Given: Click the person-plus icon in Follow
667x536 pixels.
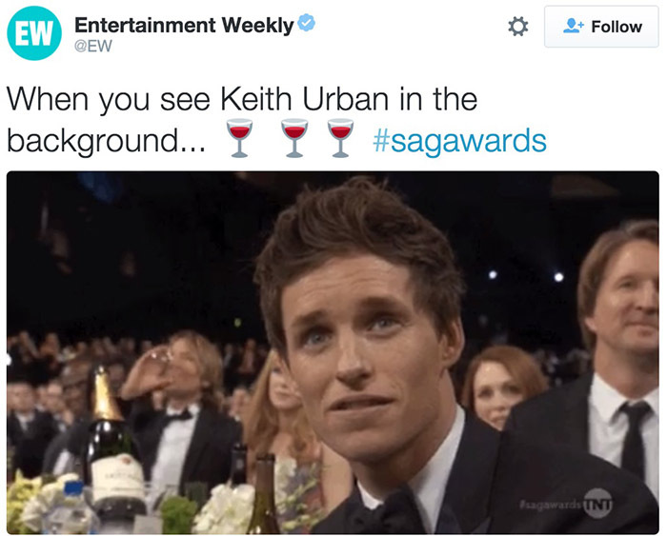Looking at the screenshot, I should click(x=574, y=26).
